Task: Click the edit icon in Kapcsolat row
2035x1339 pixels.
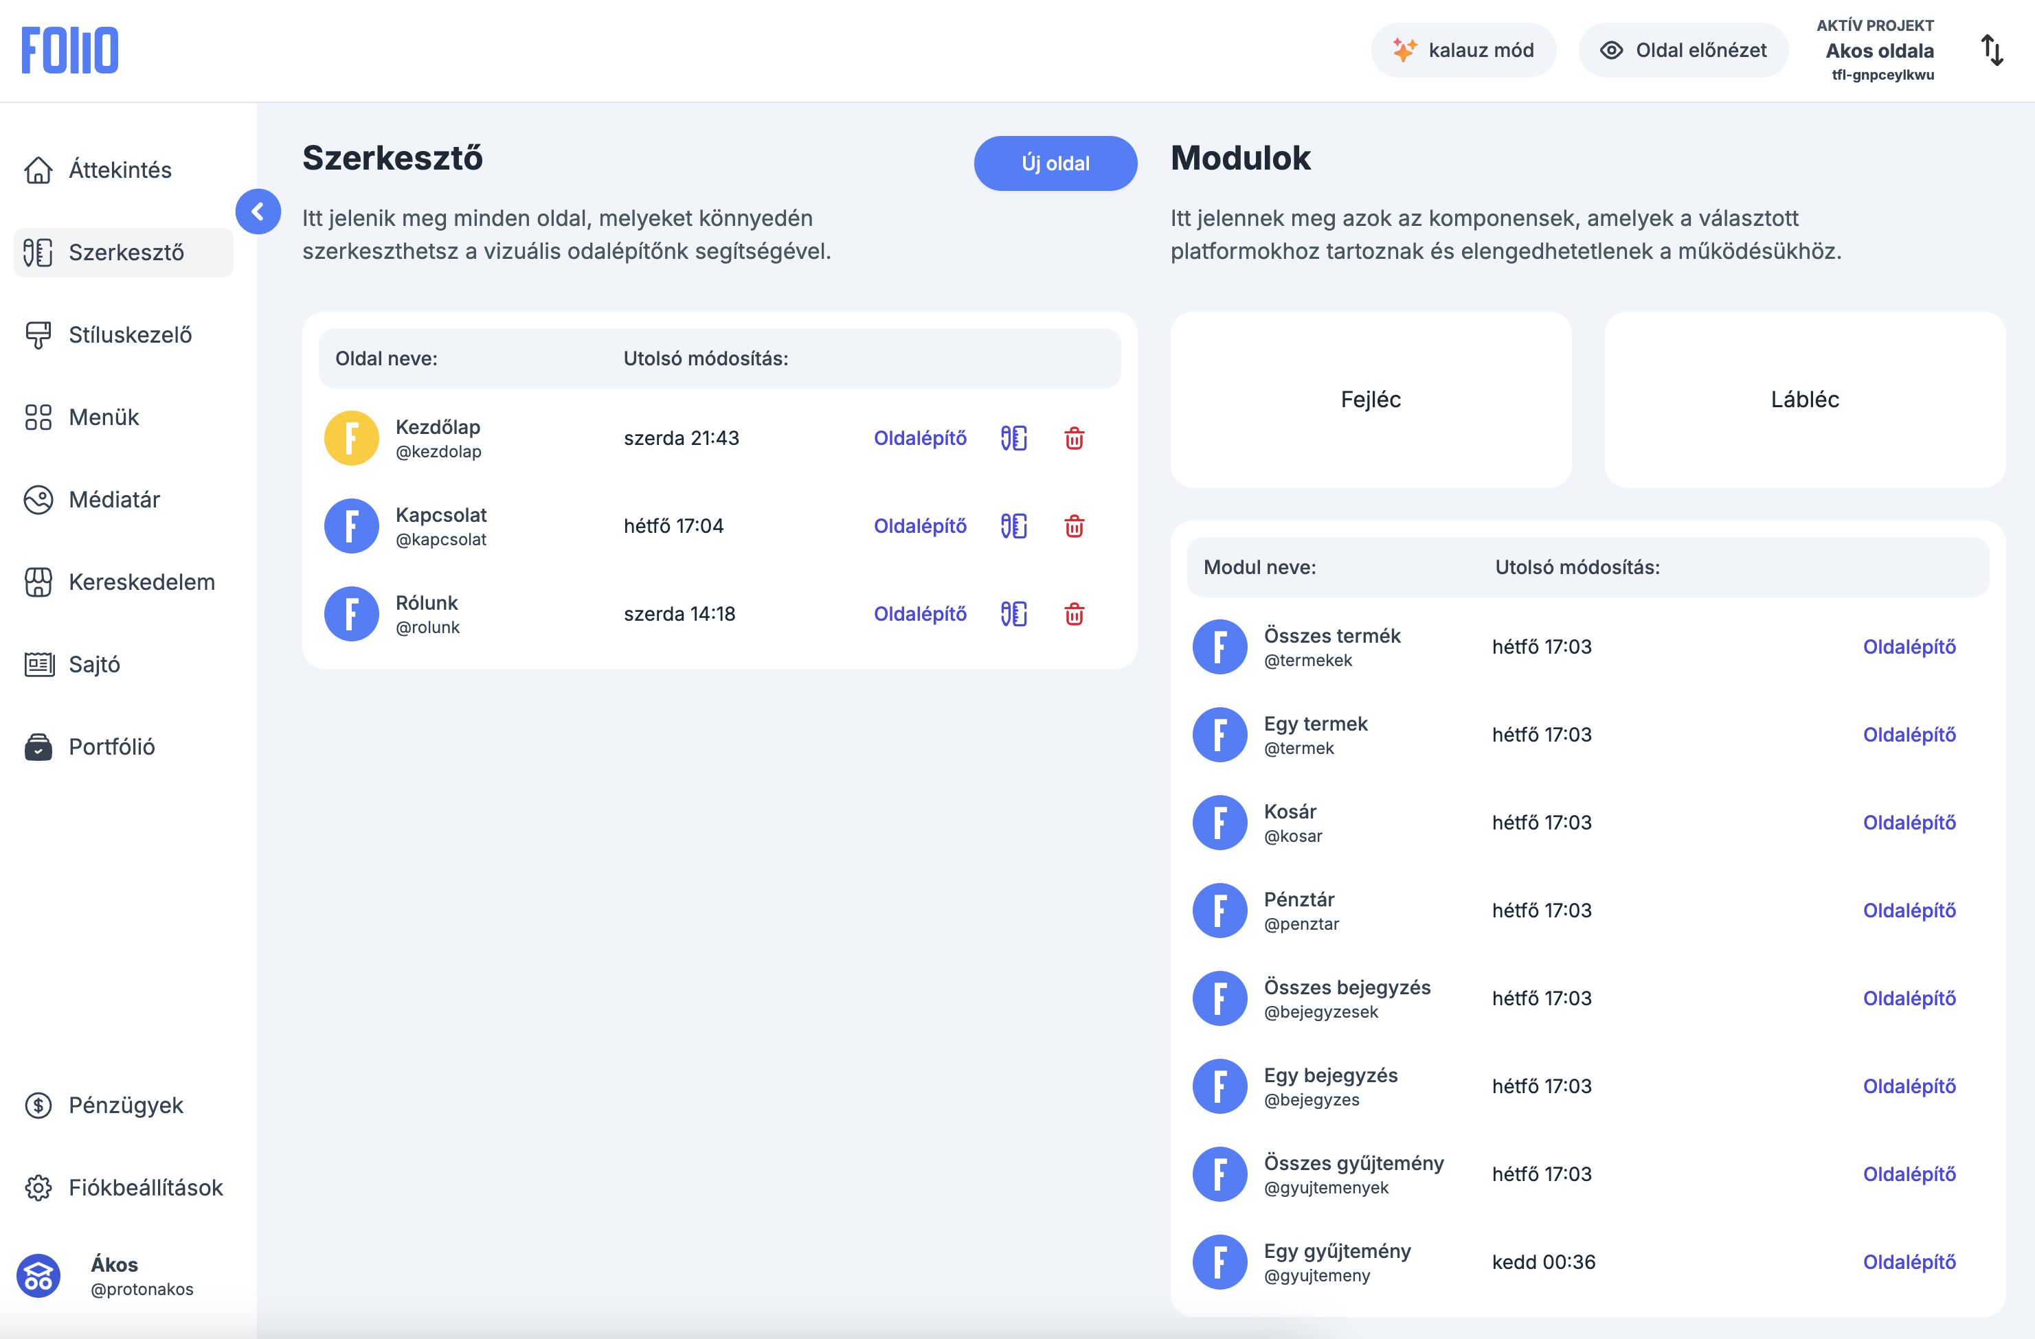Action: pos(1013,527)
